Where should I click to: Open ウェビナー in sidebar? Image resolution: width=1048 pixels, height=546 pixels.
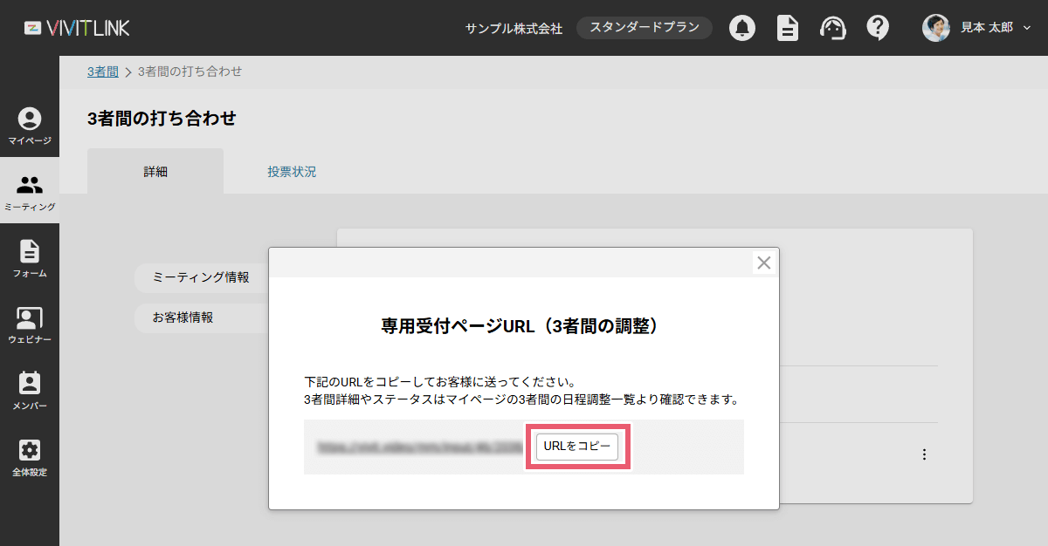tap(30, 324)
